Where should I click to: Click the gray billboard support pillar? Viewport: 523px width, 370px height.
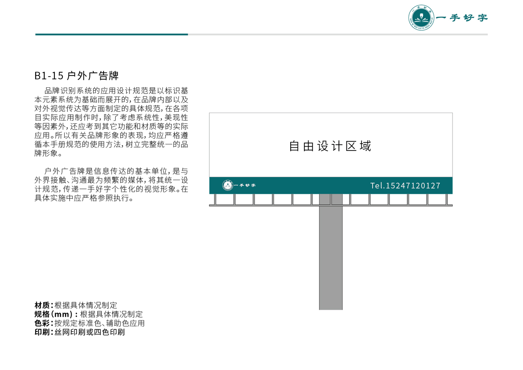[x=331, y=258]
